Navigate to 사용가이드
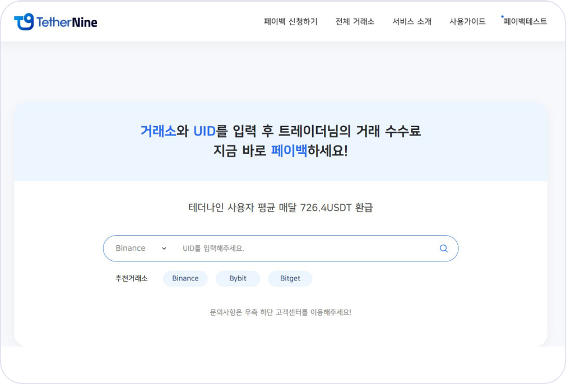Image resolution: width=566 pixels, height=384 pixels. (467, 22)
